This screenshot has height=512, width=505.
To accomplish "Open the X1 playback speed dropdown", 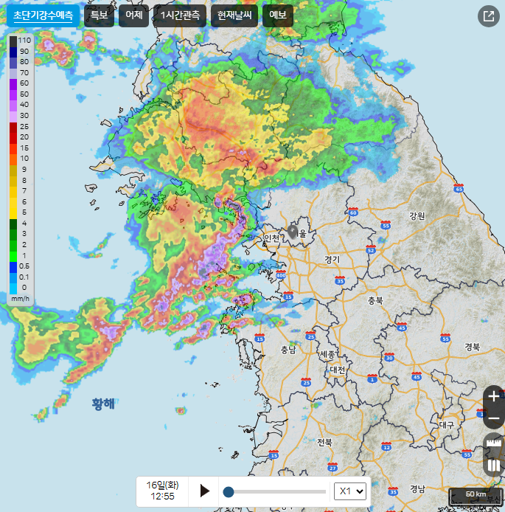I will tap(350, 491).
